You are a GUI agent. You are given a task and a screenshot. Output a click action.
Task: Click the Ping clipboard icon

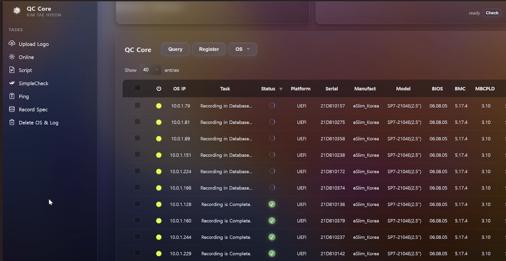(12, 96)
